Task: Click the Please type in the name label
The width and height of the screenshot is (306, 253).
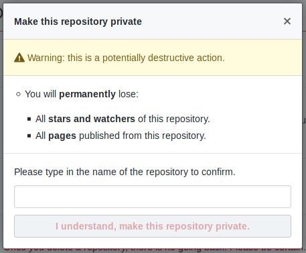Action: click(125, 172)
